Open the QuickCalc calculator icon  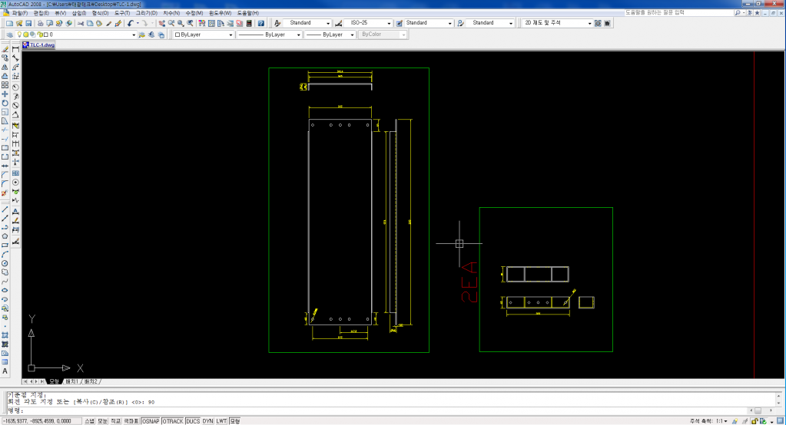pos(249,24)
